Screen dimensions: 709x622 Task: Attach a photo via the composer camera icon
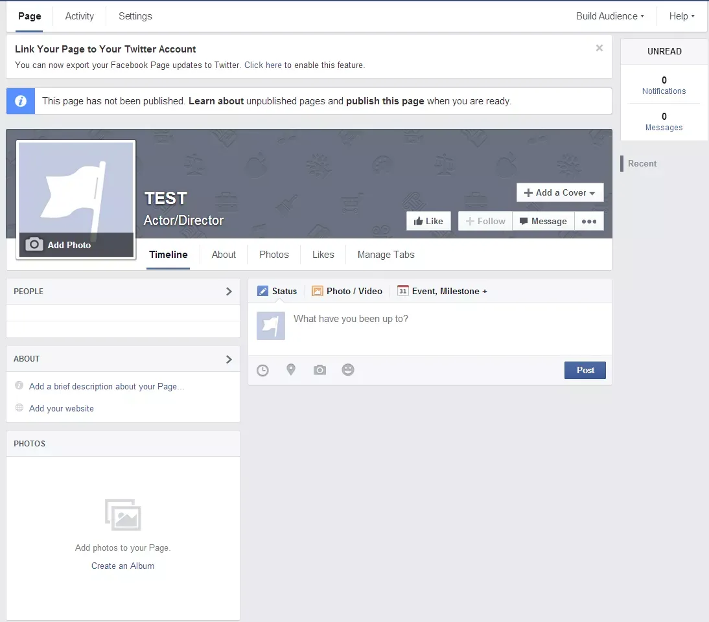click(320, 369)
